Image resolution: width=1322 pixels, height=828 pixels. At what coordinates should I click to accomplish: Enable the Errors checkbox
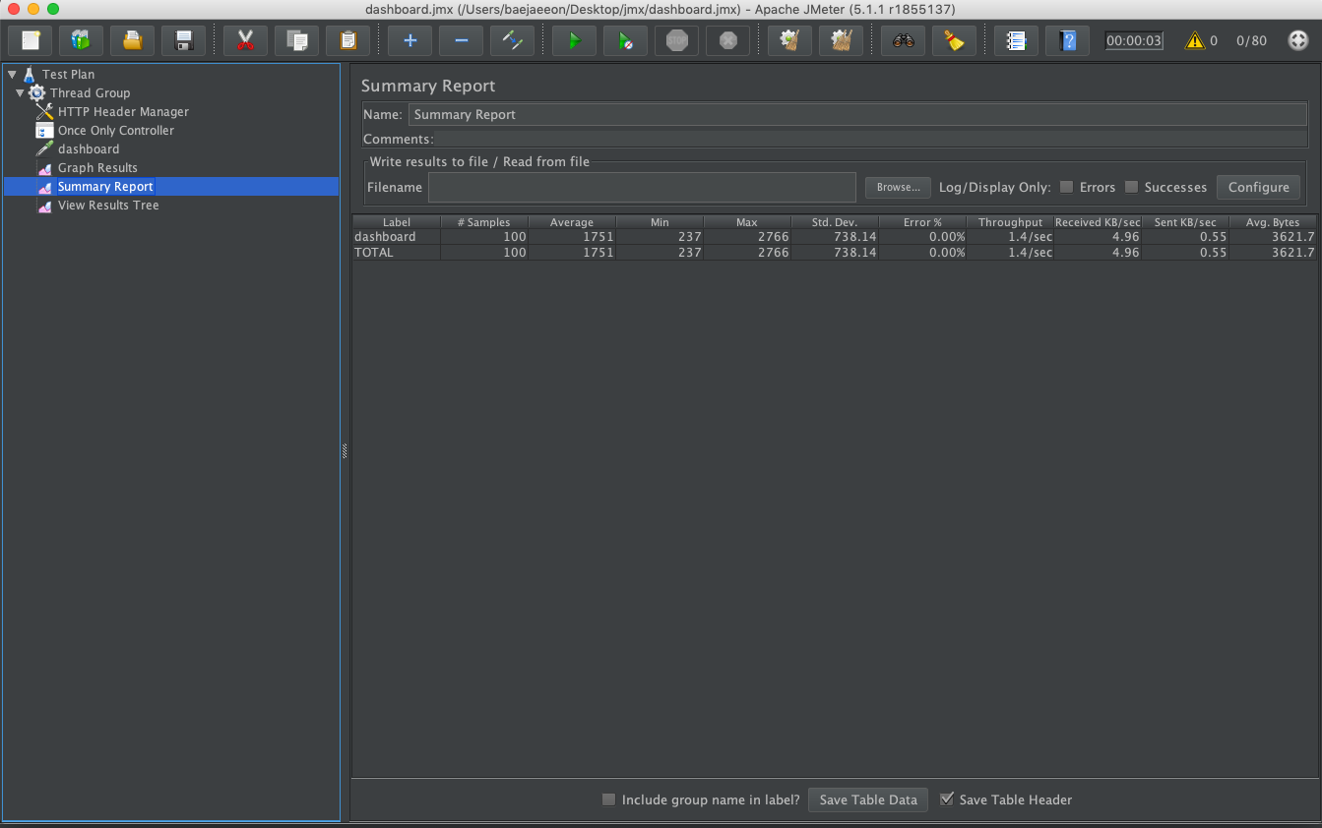(x=1066, y=187)
